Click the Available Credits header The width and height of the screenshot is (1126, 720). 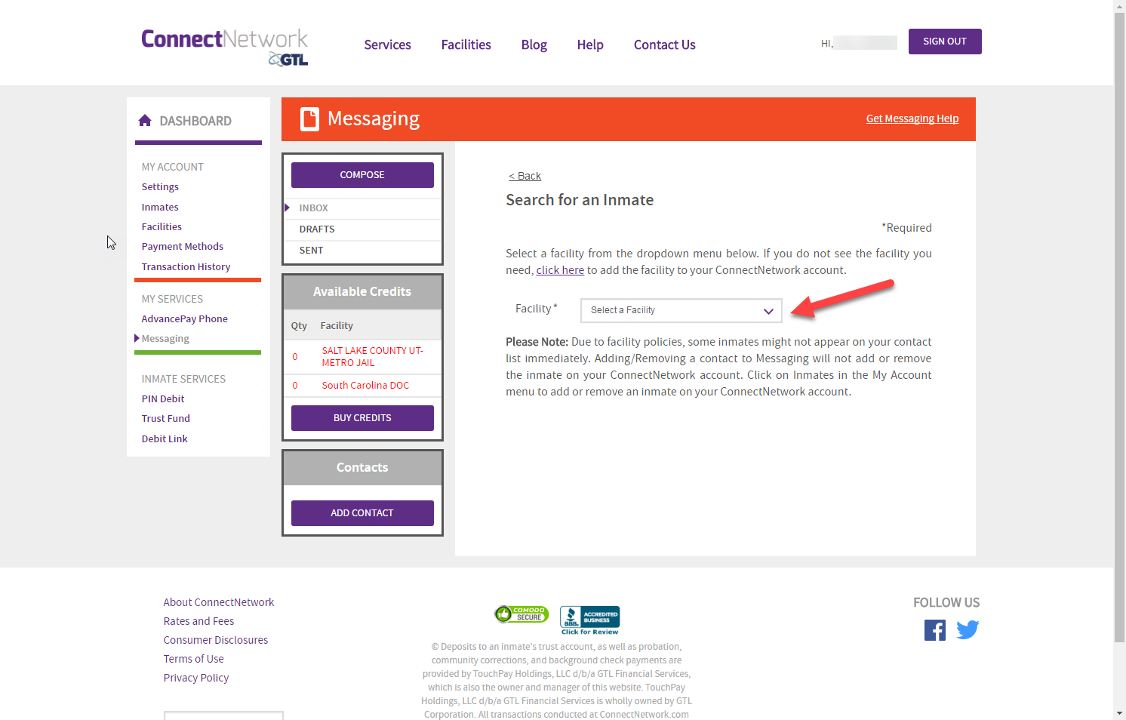362,292
